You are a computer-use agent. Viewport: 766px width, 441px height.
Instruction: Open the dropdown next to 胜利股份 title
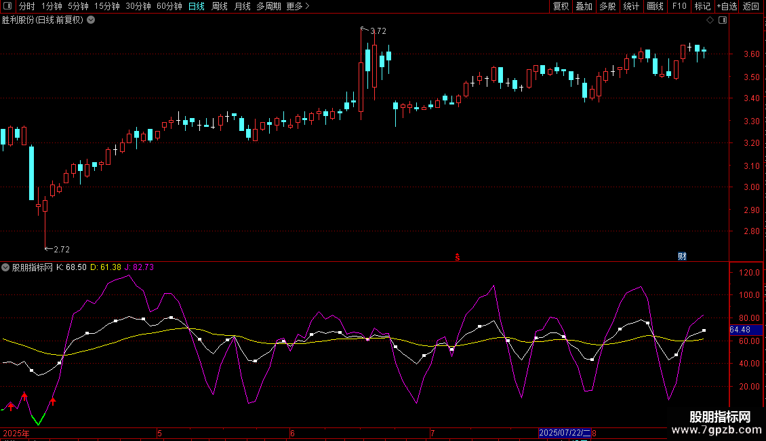click(91, 20)
